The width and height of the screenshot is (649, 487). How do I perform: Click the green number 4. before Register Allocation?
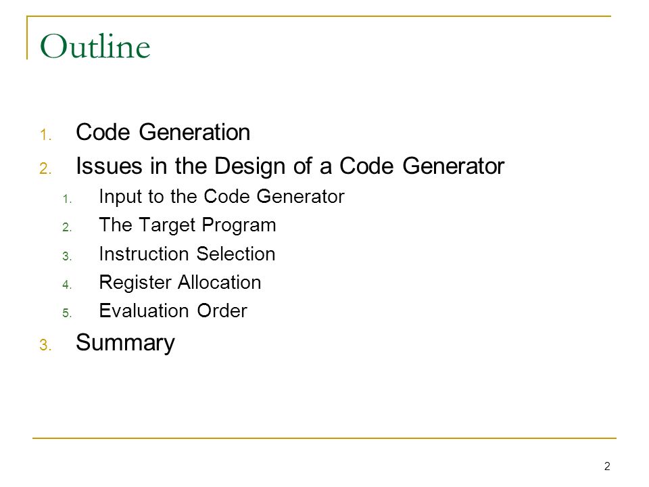coord(68,285)
